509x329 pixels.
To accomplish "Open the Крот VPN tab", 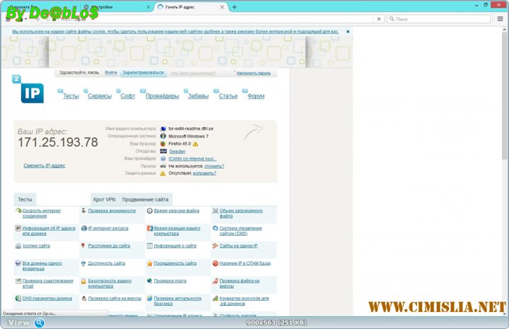I will click(104, 200).
